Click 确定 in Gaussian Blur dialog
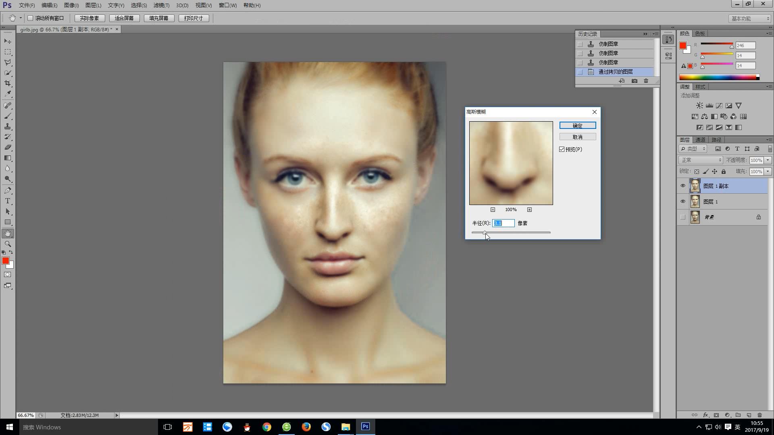774x435 pixels. click(x=577, y=126)
